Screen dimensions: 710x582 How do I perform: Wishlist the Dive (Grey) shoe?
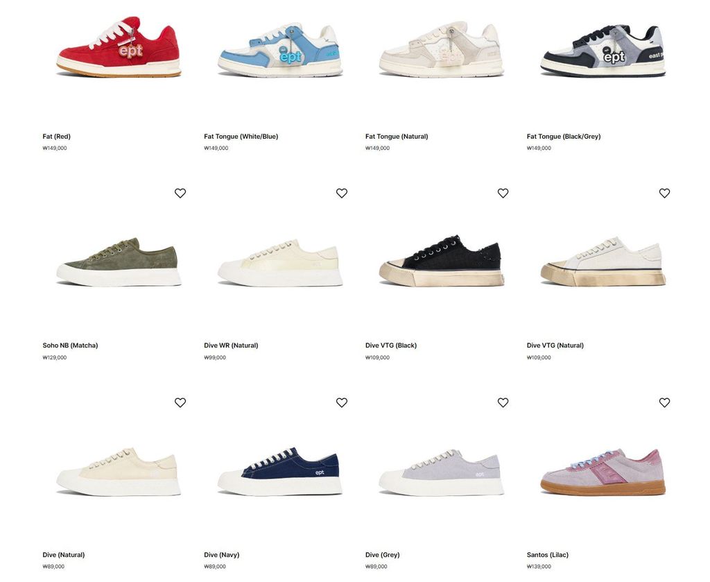503,402
